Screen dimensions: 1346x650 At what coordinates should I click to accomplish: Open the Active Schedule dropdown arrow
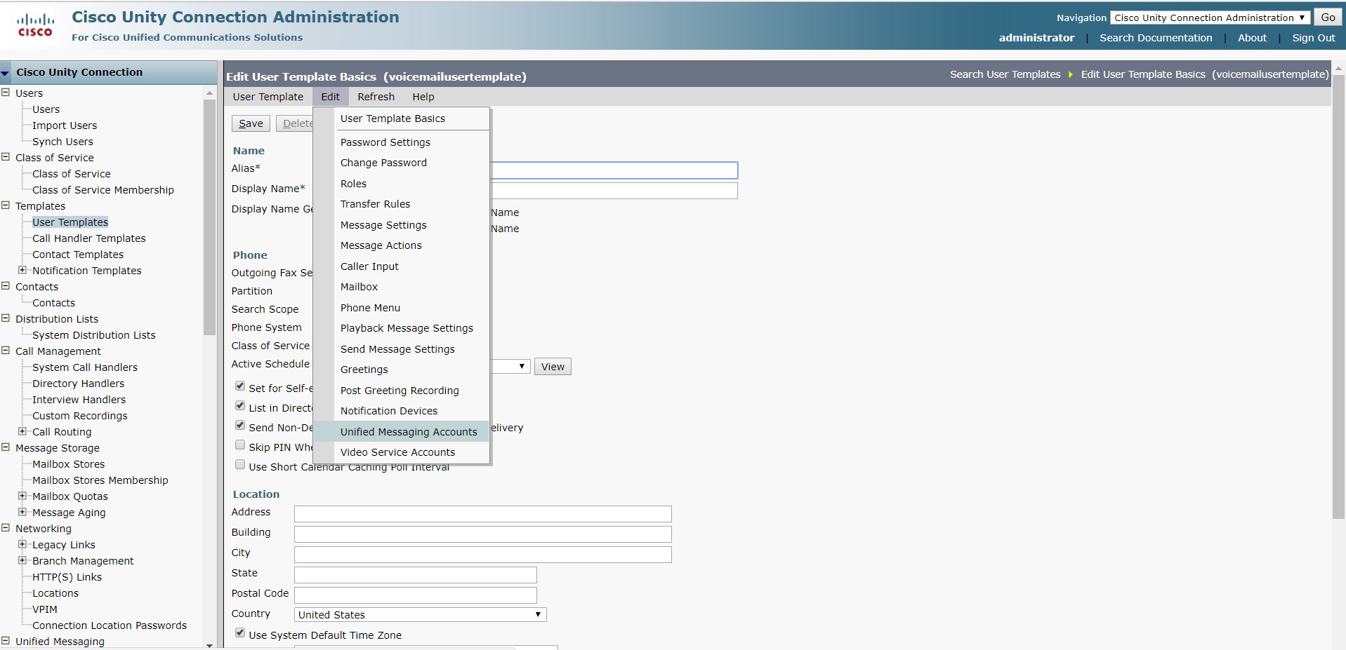point(522,366)
